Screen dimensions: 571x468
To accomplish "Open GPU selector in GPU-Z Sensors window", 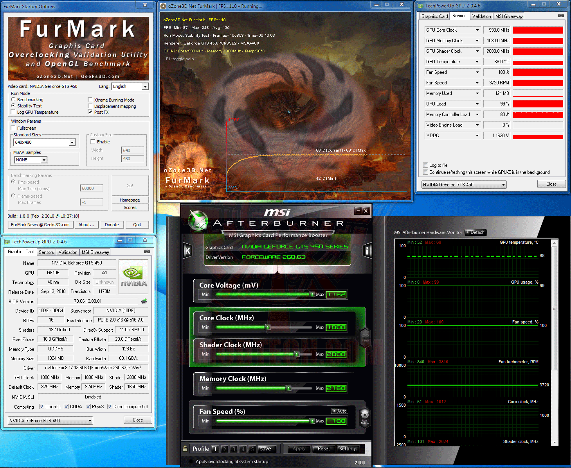I will [x=464, y=185].
